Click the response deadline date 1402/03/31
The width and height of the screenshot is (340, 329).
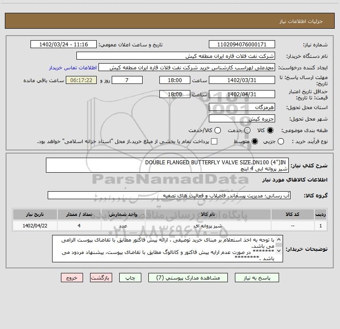(242, 80)
